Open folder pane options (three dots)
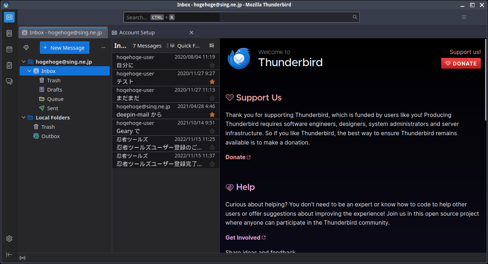 click(103, 48)
